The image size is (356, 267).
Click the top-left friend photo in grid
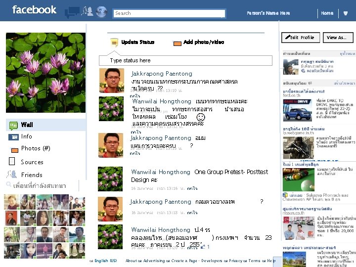(12, 202)
